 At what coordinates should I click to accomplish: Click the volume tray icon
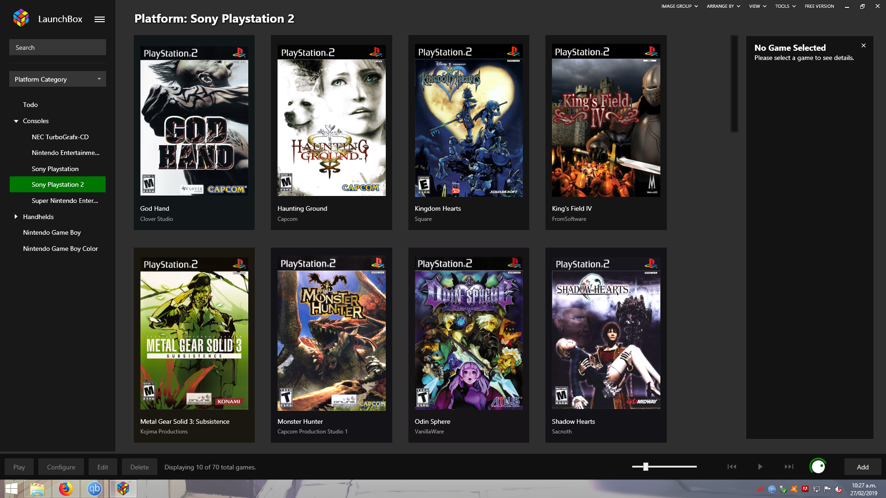pyautogui.click(x=838, y=489)
